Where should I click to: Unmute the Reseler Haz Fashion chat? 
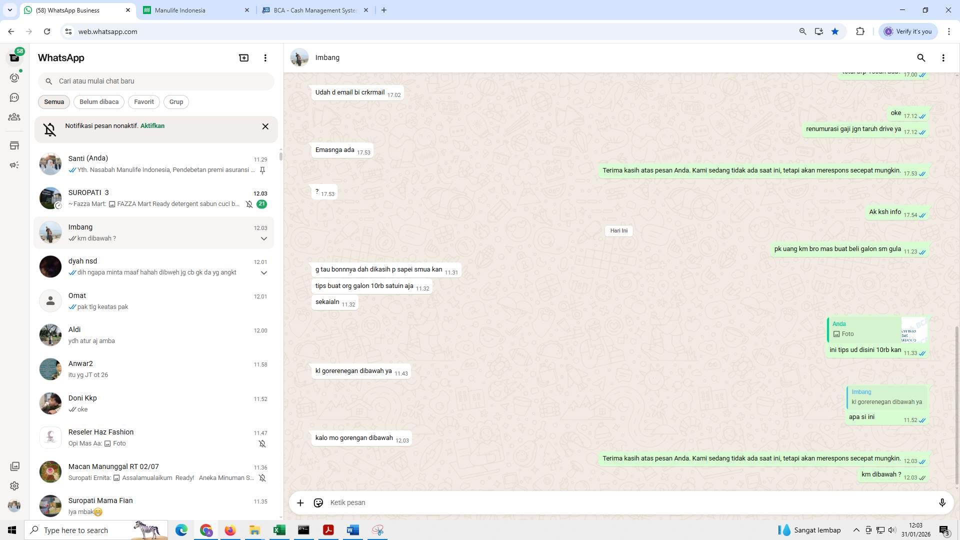point(262,443)
